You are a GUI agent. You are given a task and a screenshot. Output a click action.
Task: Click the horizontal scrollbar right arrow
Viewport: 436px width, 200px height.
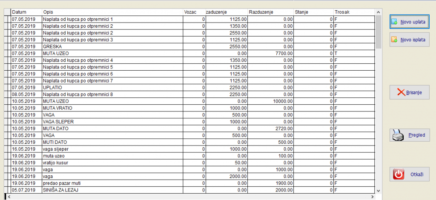click(373, 197)
